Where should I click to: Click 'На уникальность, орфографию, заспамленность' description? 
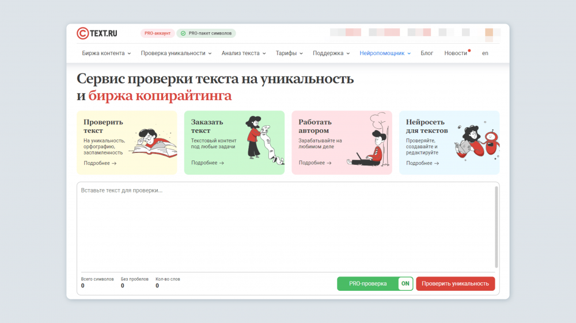point(104,147)
